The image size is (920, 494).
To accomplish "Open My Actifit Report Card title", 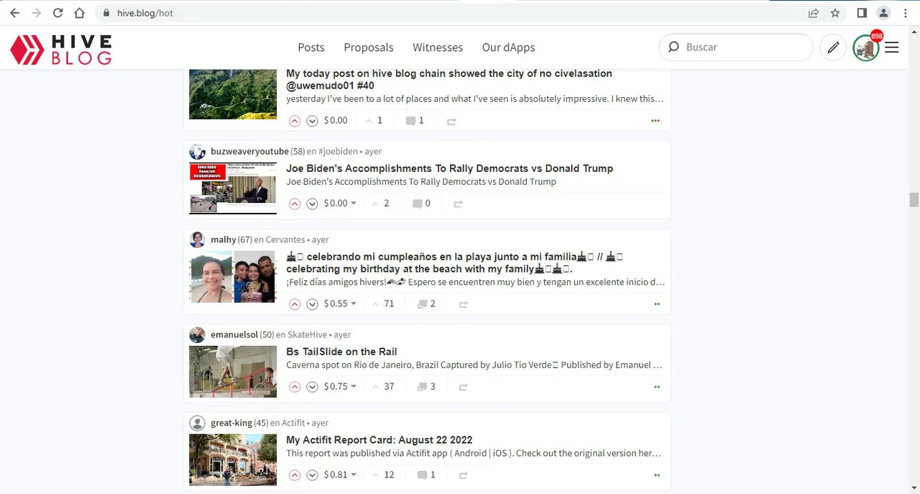I will [379, 440].
